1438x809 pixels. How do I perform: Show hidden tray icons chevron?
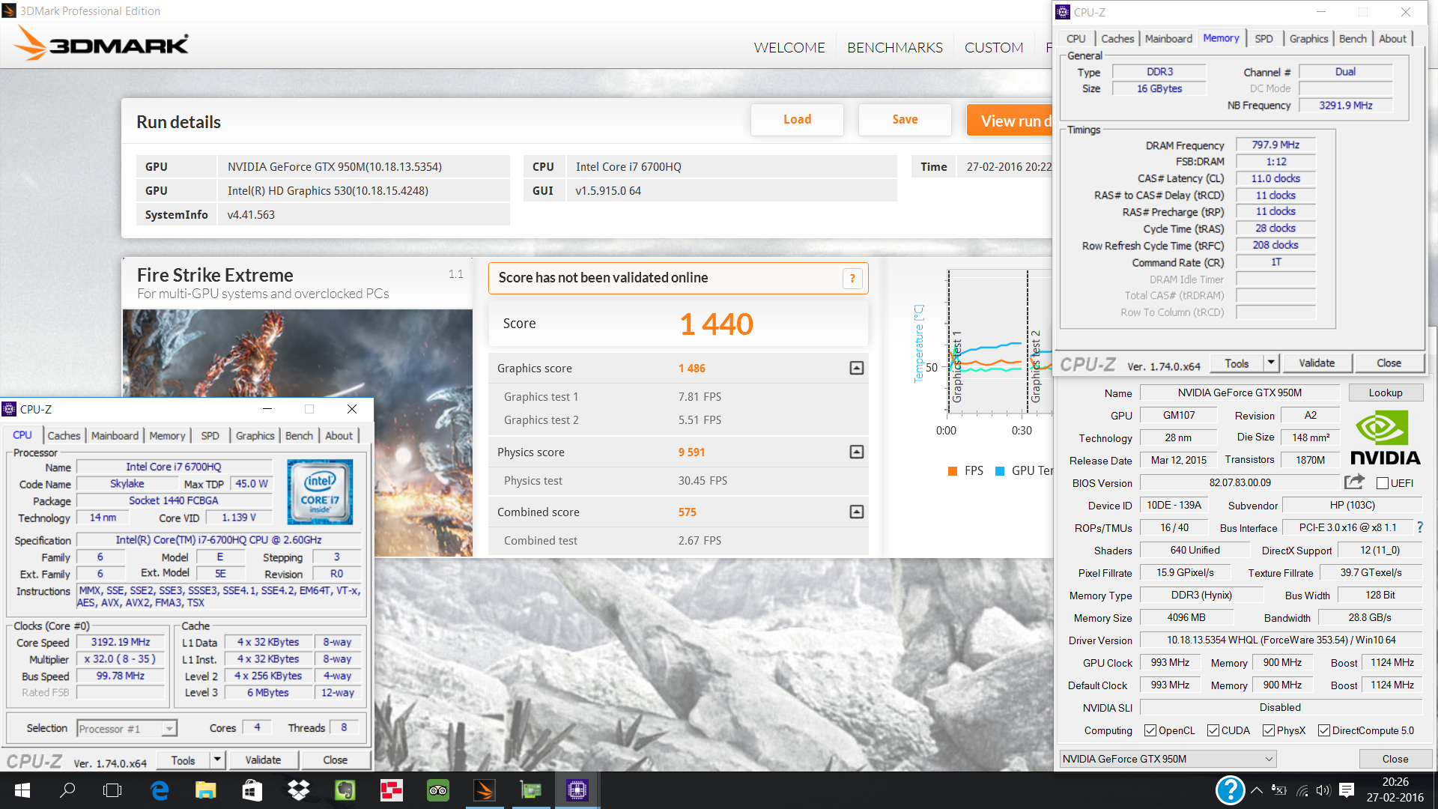(1257, 790)
